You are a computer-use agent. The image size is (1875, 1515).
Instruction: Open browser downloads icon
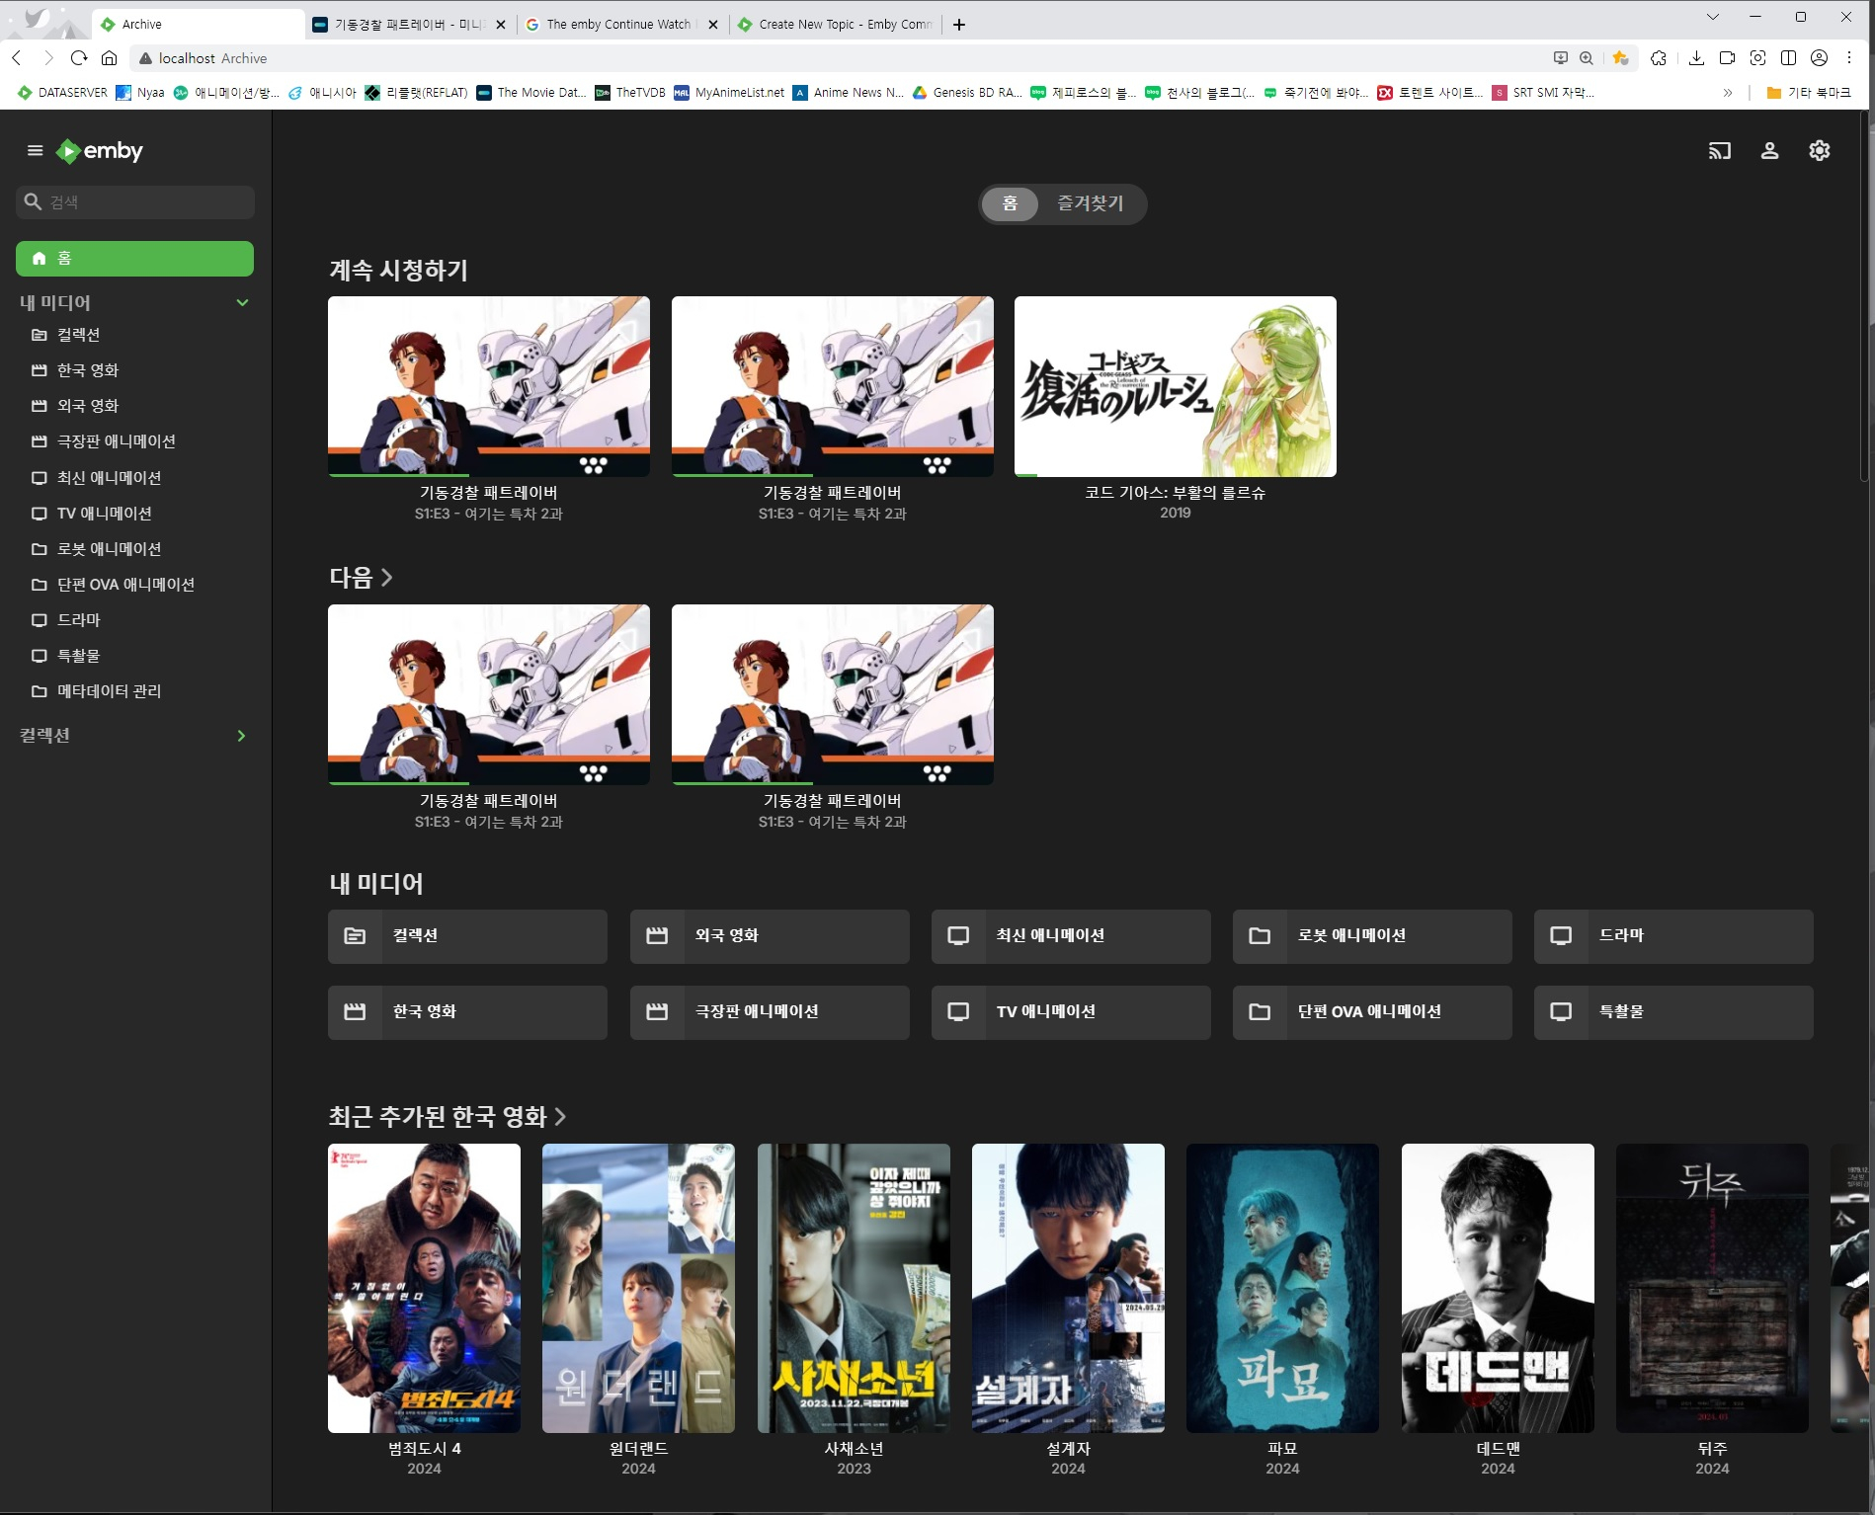(1696, 58)
